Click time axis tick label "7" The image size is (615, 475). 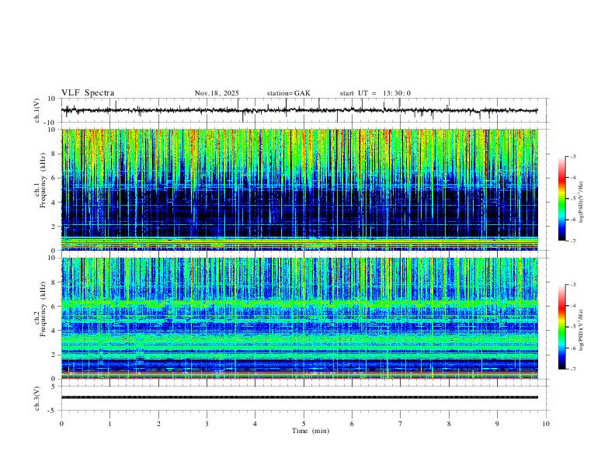tap(401, 424)
